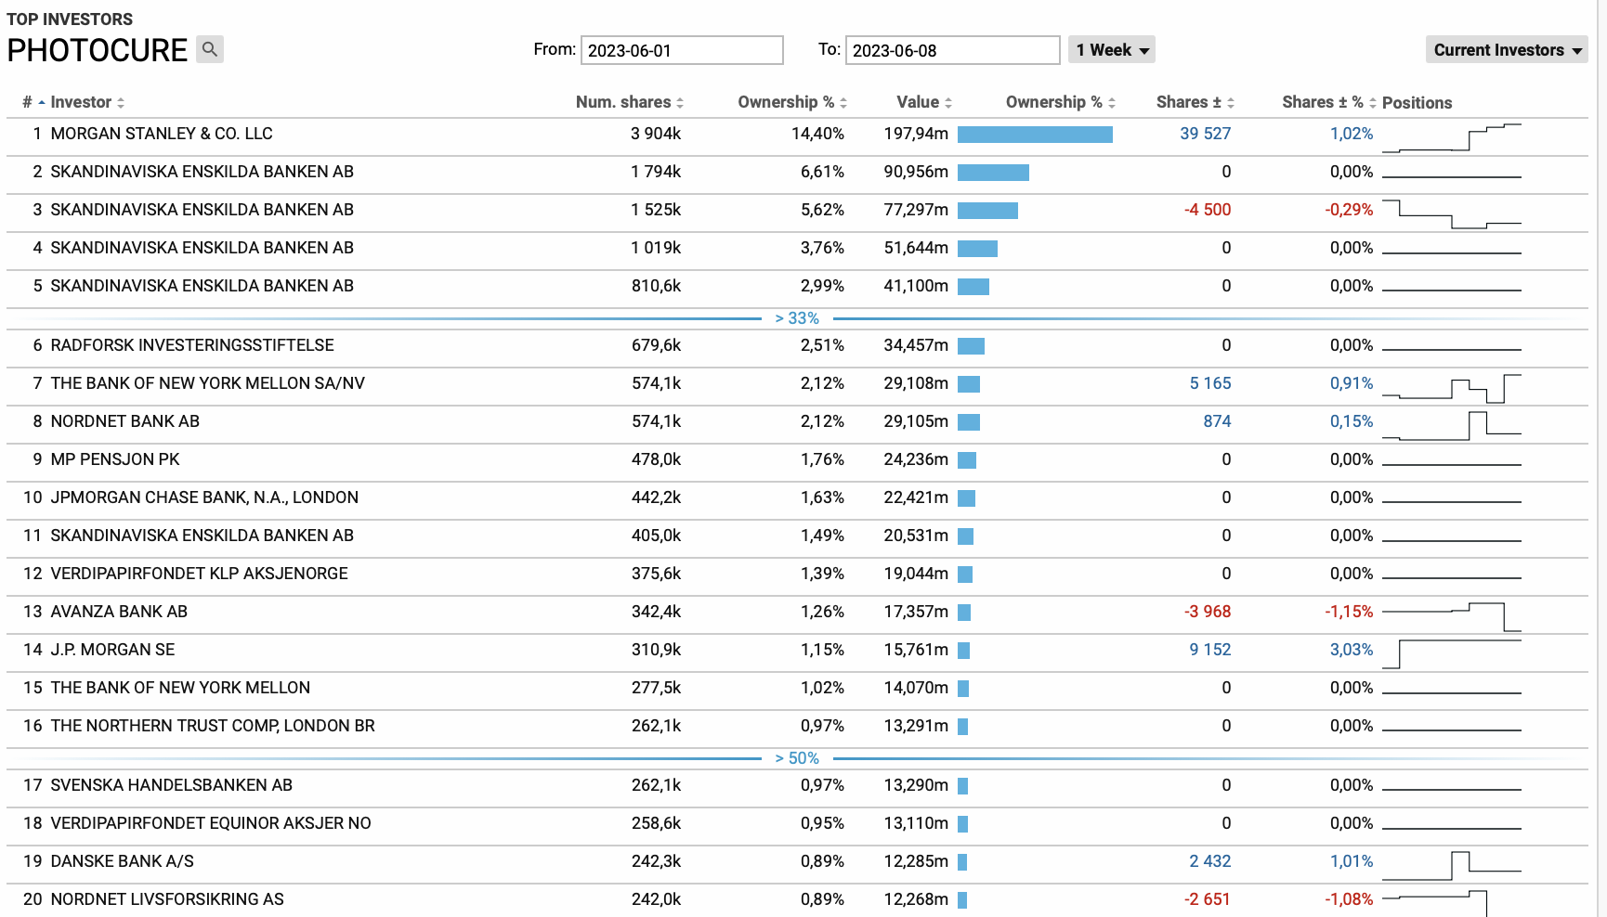
Task: Click Morgan Stanley positions sparkline
Action: coord(1452,136)
